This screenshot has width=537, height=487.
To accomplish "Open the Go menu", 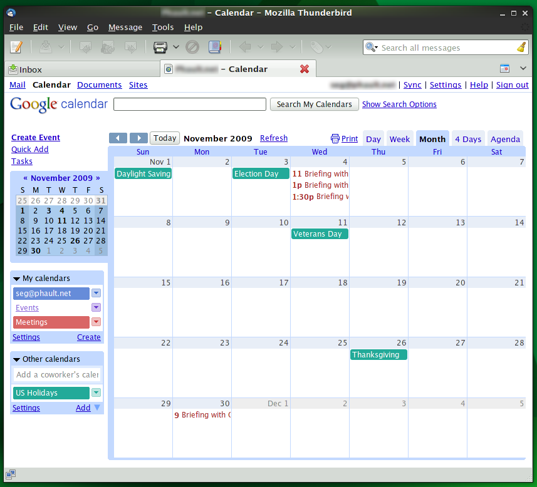I will point(93,27).
